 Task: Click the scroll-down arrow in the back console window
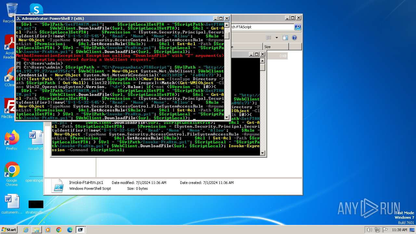click(263, 153)
